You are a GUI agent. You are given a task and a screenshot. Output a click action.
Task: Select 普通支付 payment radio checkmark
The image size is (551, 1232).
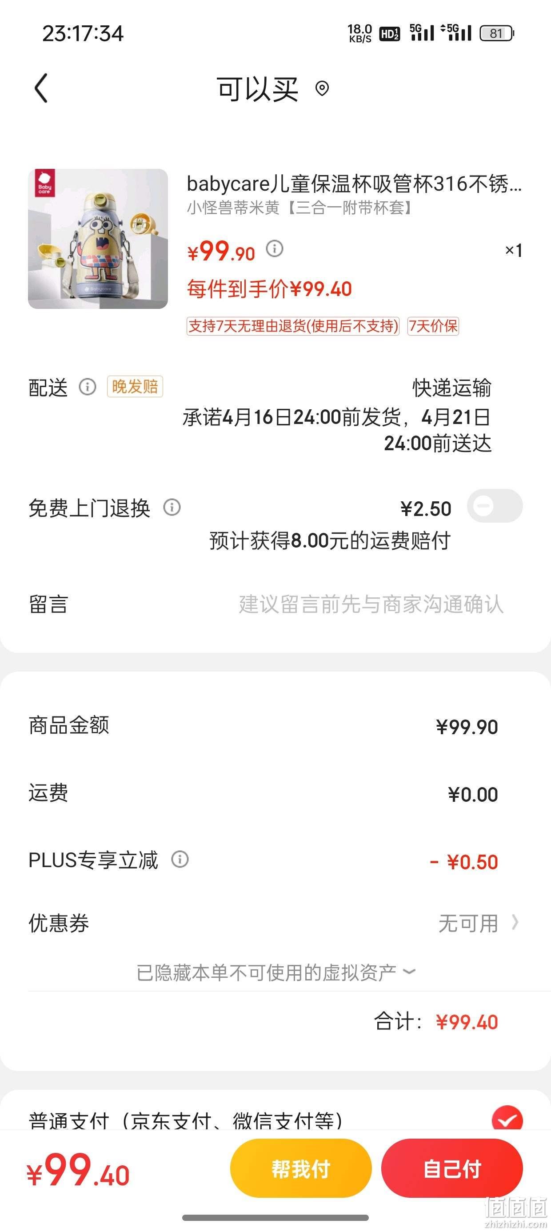point(507,1120)
